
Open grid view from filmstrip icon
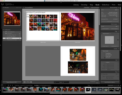(x=8, y=85)
